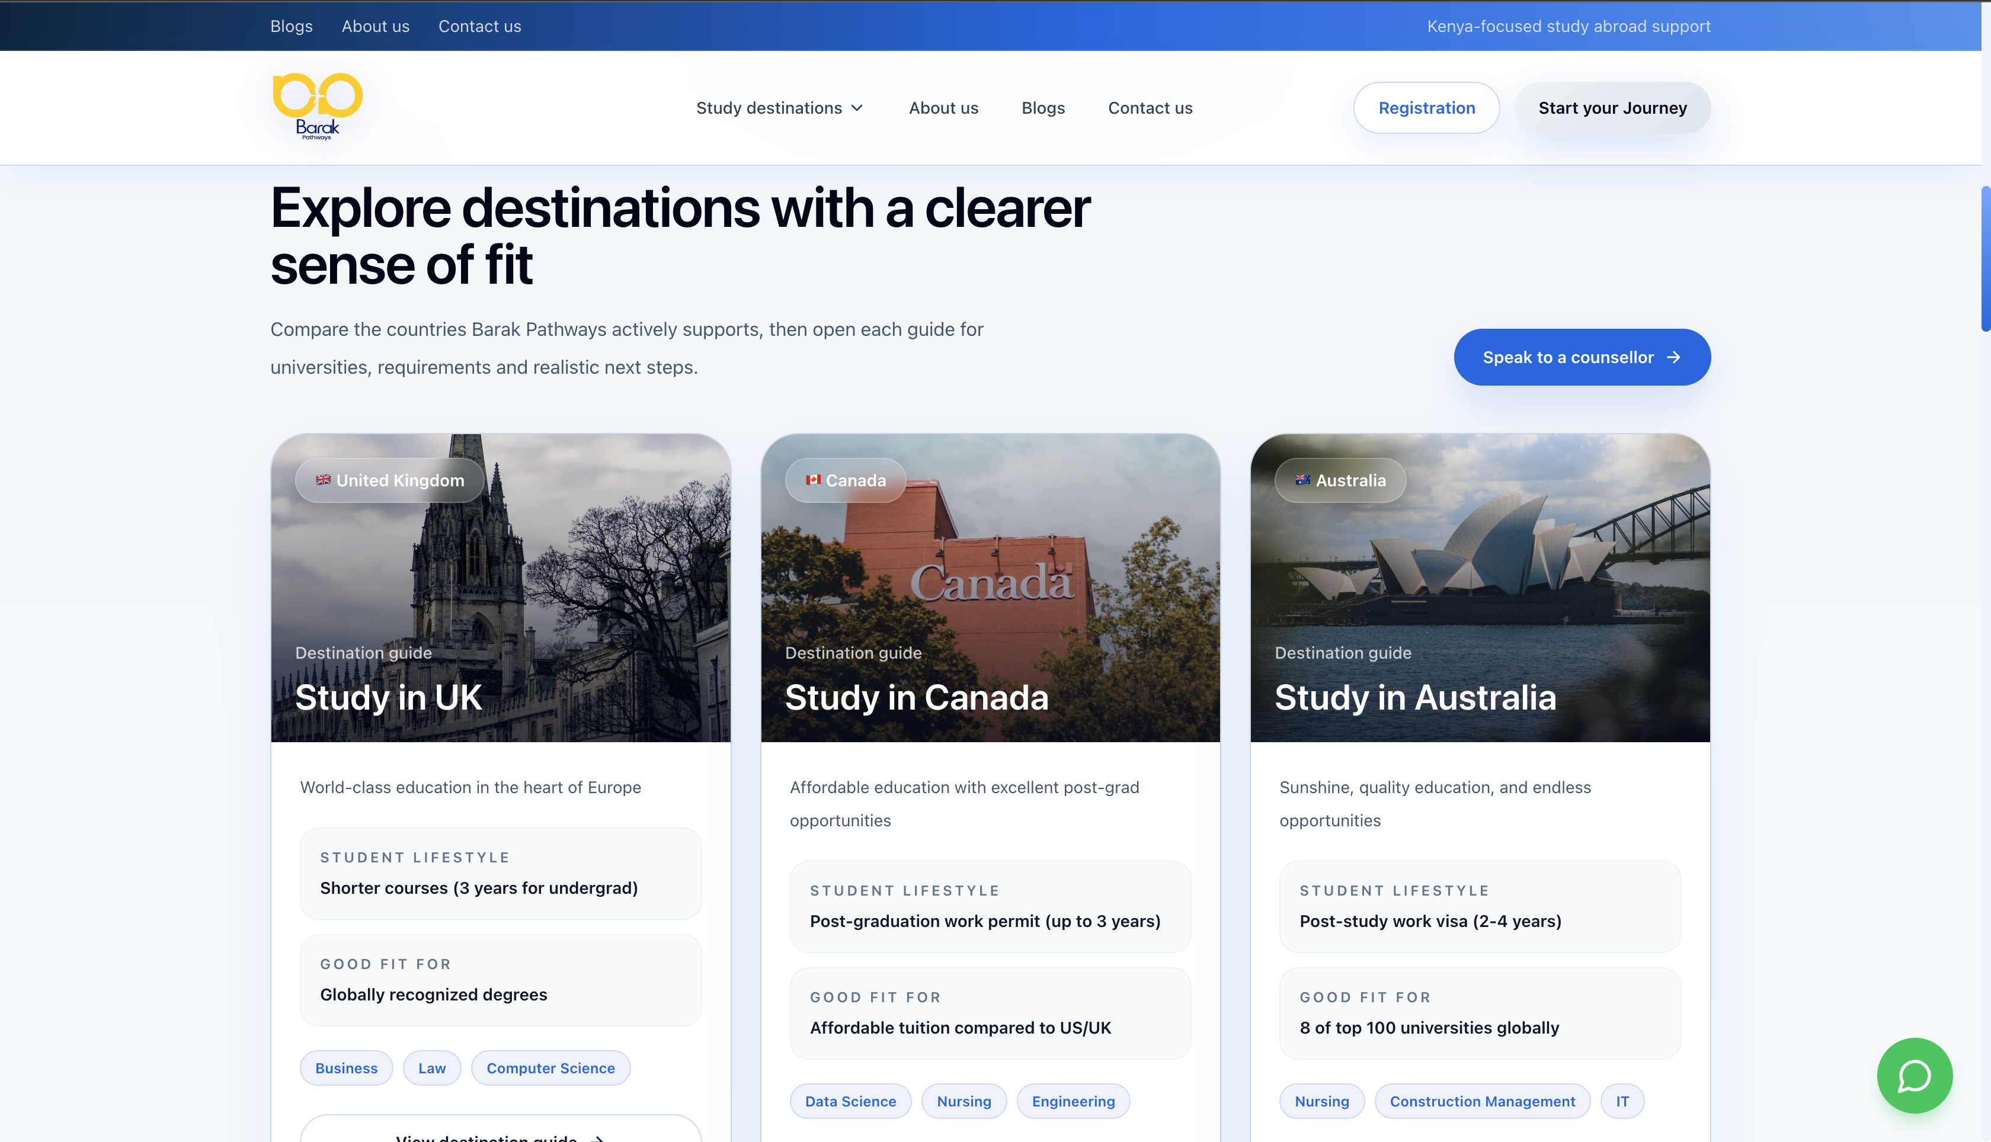Click the United Kingdom flag icon
The width and height of the screenshot is (1991, 1142).
click(323, 480)
